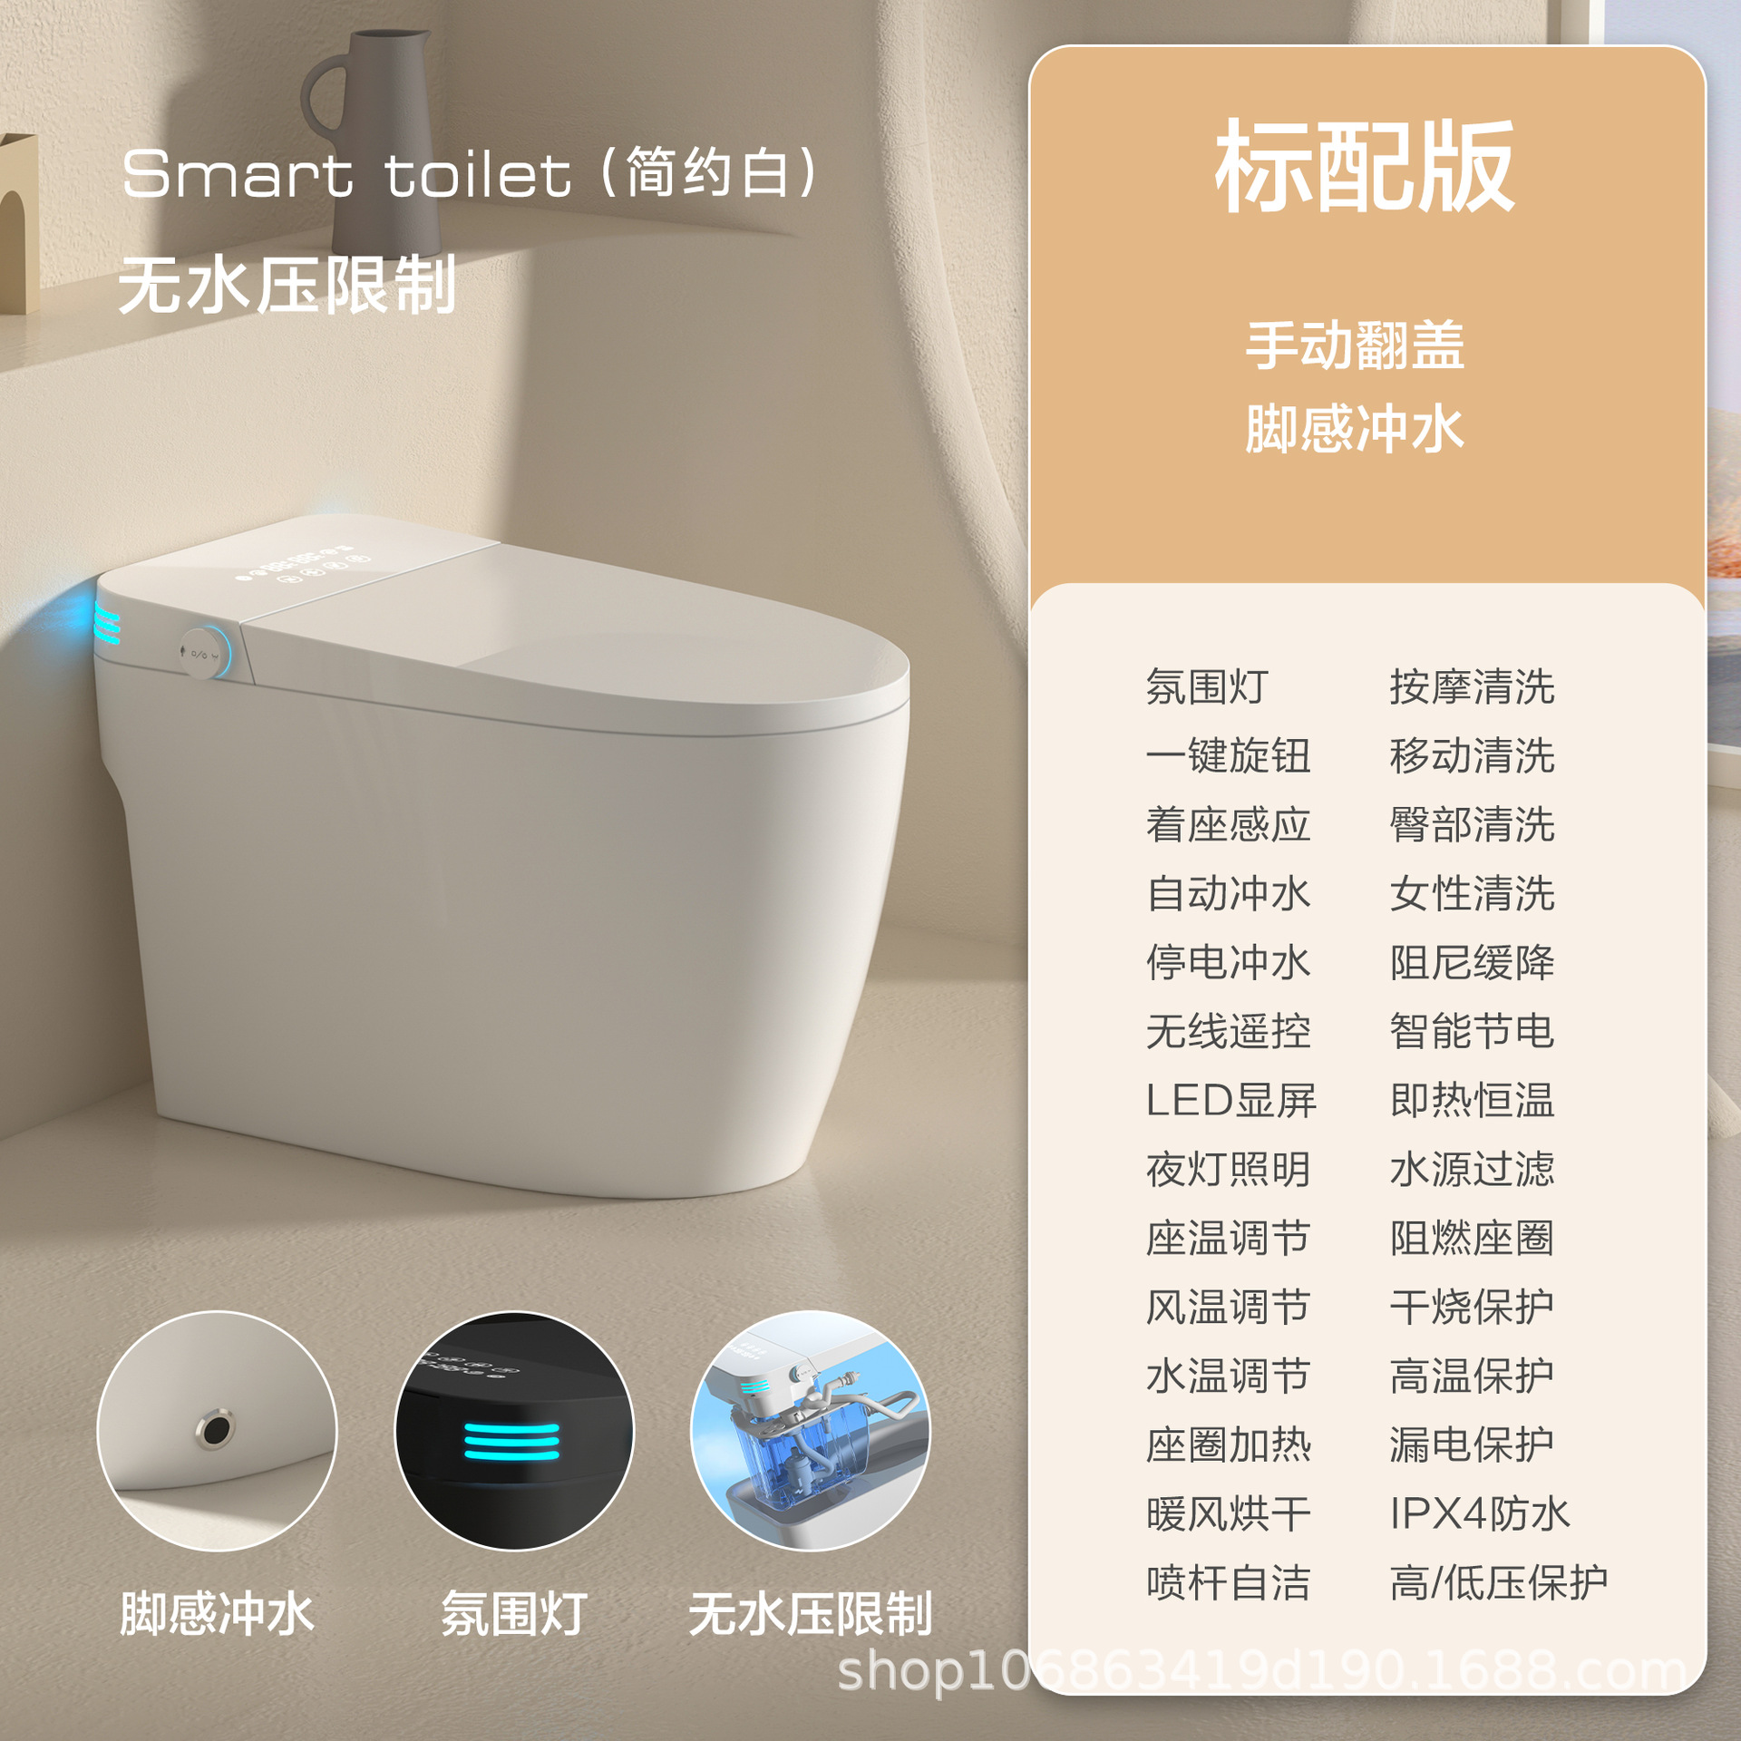
Task: Select the IPX4防水 feature entry
Action: click(1480, 1513)
